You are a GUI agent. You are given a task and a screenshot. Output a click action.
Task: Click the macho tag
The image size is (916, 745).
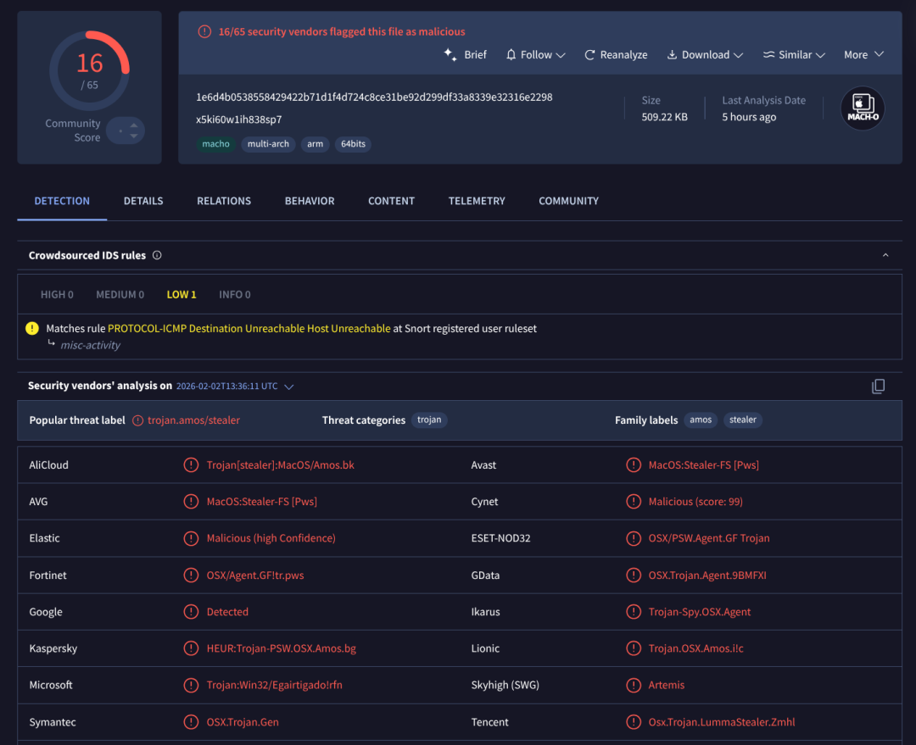(x=215, y=143)
